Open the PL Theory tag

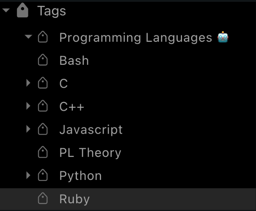pos(90,153)
